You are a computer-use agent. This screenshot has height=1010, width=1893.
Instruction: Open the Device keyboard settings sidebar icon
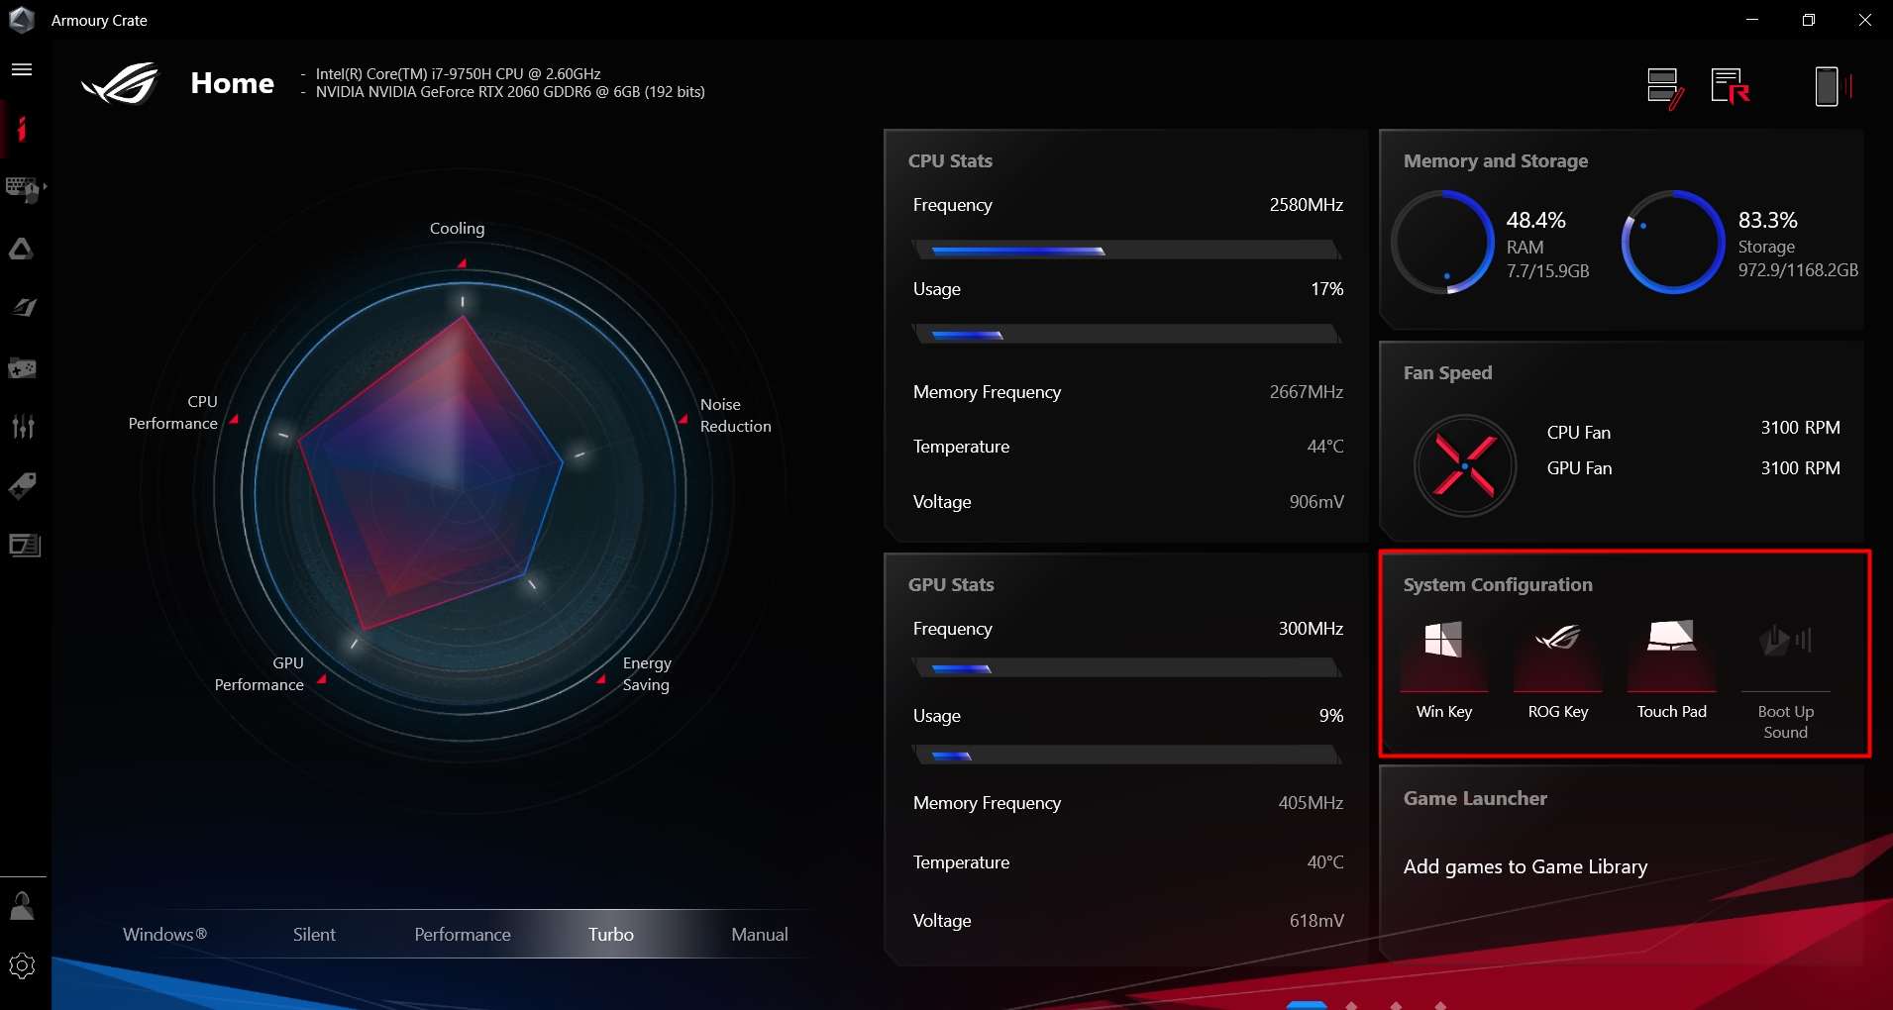pos(19,189)
